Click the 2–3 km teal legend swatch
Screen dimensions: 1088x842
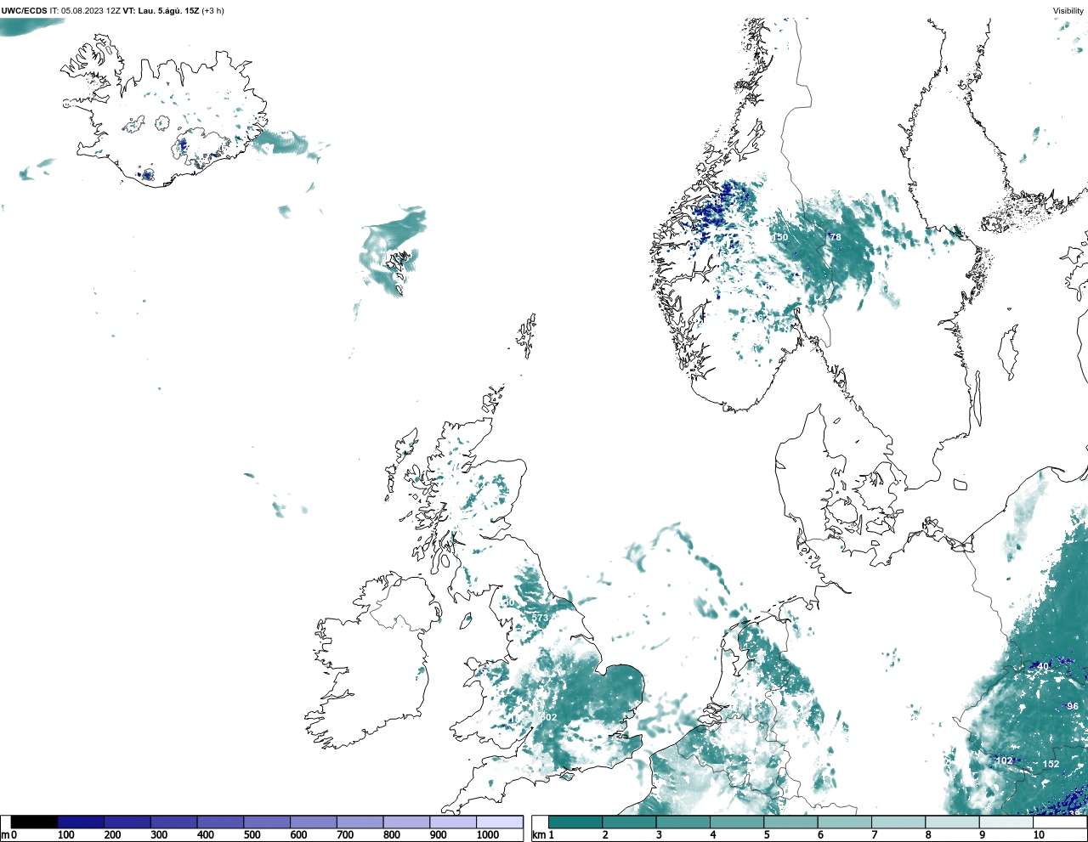click(629, 822)
